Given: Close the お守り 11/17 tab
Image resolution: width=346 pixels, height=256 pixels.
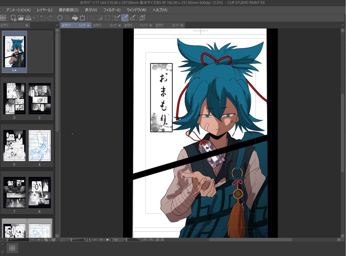Looking at the screenshot, I should point(151,26).
